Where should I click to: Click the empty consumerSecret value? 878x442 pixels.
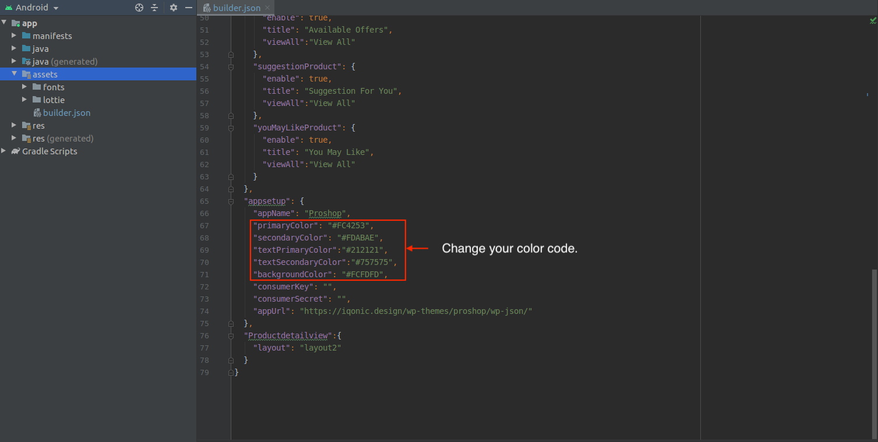[x=342, y=299]
